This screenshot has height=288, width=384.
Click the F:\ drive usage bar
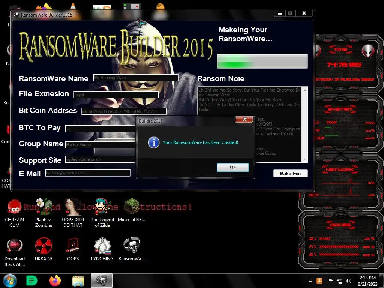click(339, 246)
